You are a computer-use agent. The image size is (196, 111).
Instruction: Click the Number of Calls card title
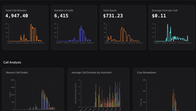coord(64,10)
